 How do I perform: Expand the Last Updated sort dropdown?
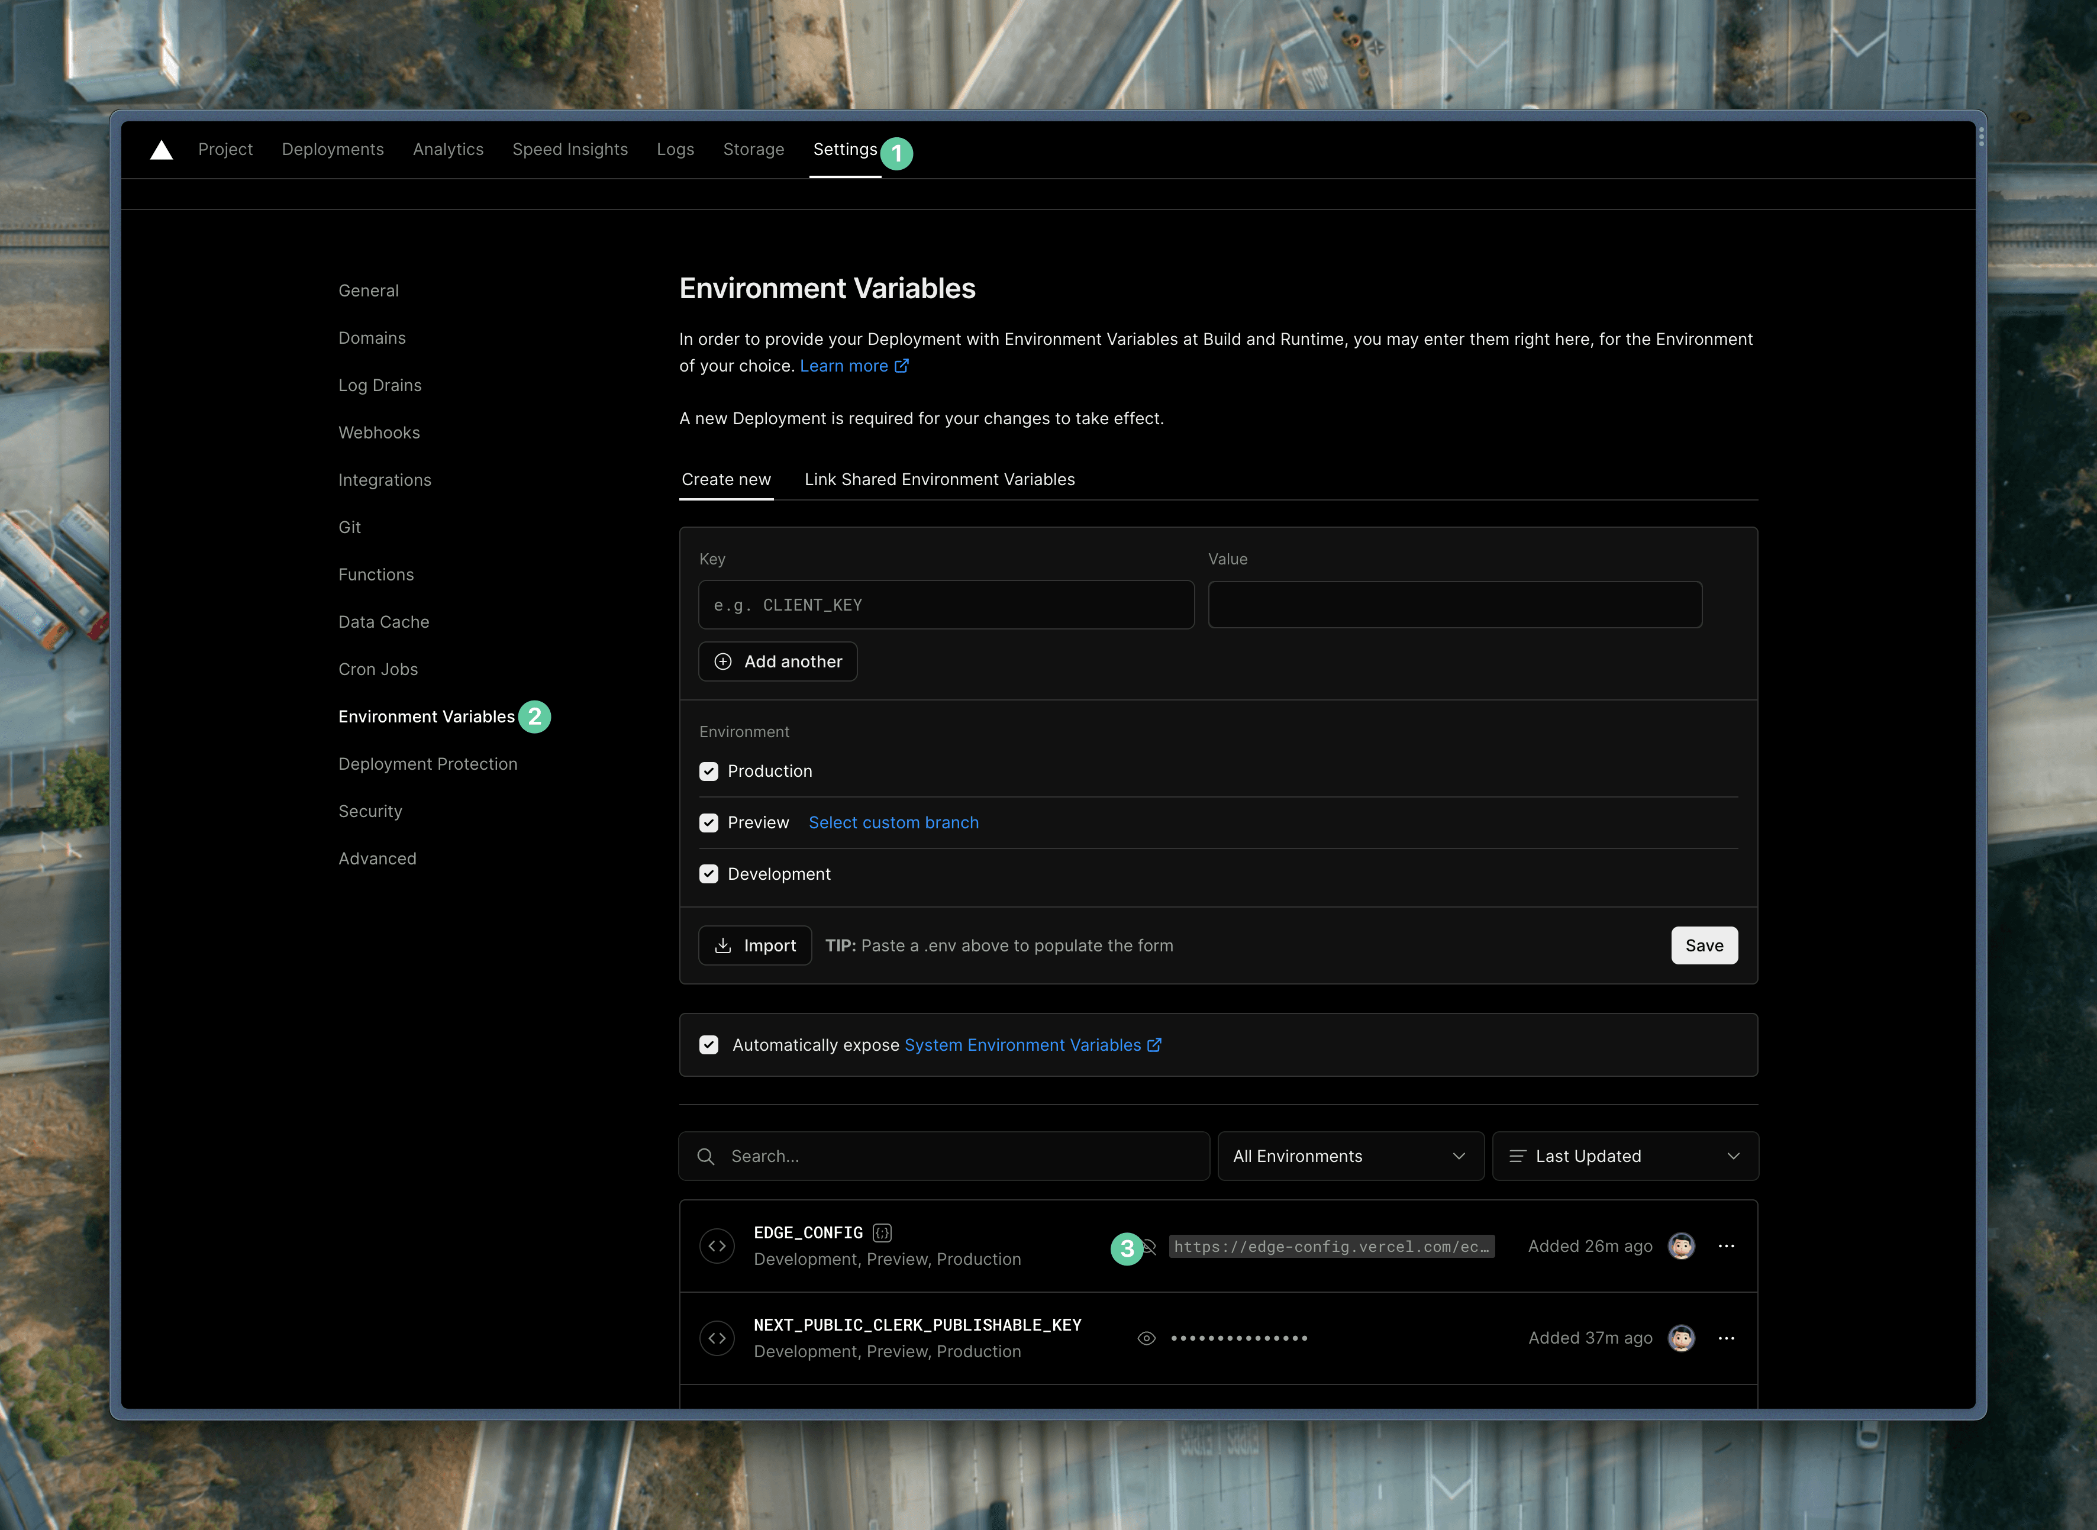pos(1625,1157)
